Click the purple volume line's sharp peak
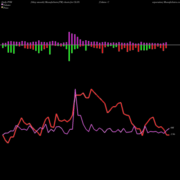This screenshot has width=180, height=180. [75, 89]
